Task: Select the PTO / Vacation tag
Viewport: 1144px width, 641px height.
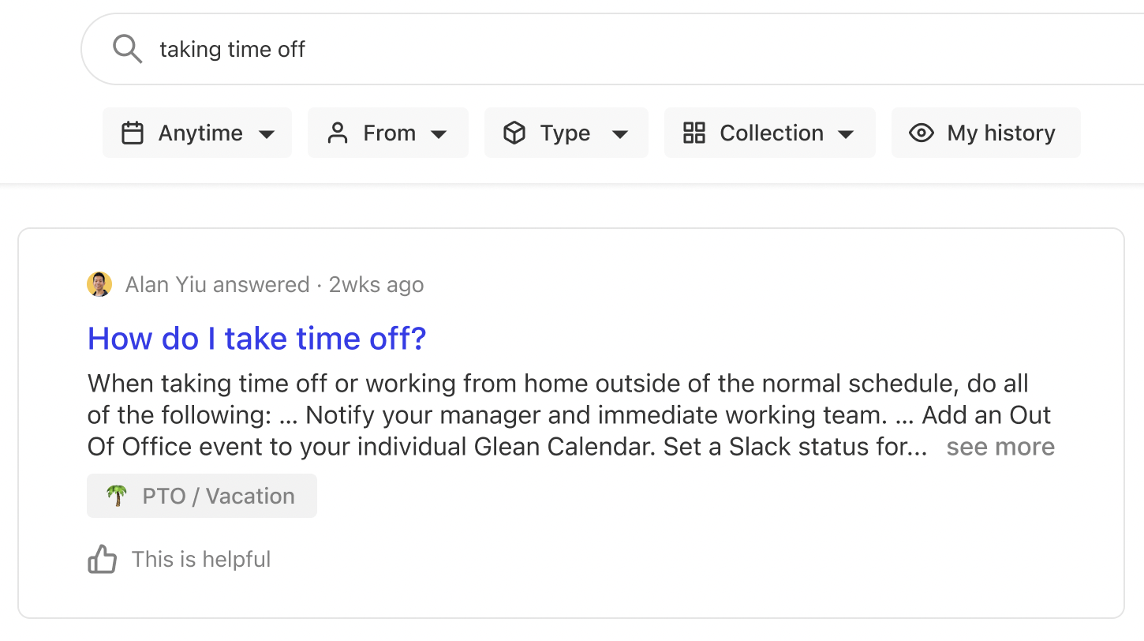Action: [x=201, y=496]
